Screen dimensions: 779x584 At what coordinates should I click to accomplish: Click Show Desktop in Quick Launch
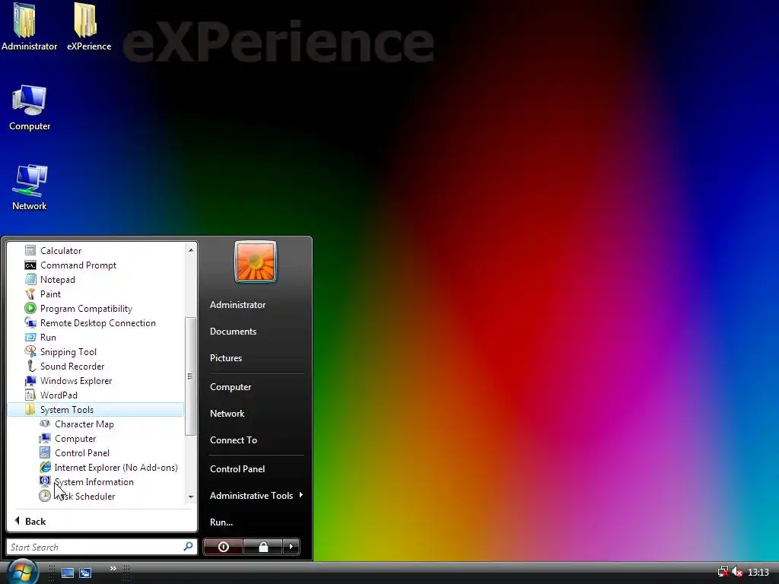(x=68, y=573)
